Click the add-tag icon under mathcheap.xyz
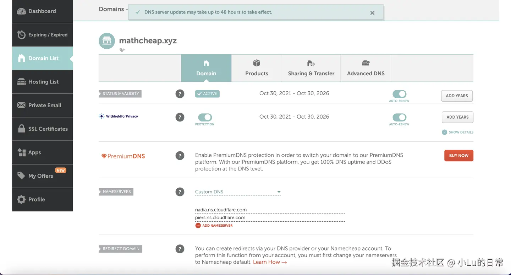Viewport: 511px width, 275px height. tap(122, 50)
